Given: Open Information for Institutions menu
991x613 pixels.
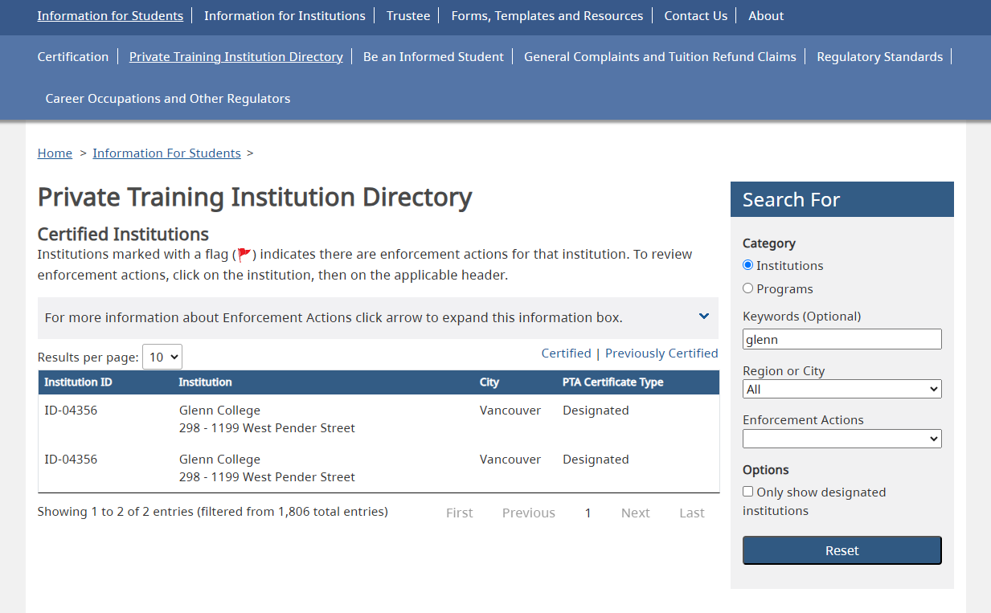Looking at the screenshot, I should [x=285, y=15].
